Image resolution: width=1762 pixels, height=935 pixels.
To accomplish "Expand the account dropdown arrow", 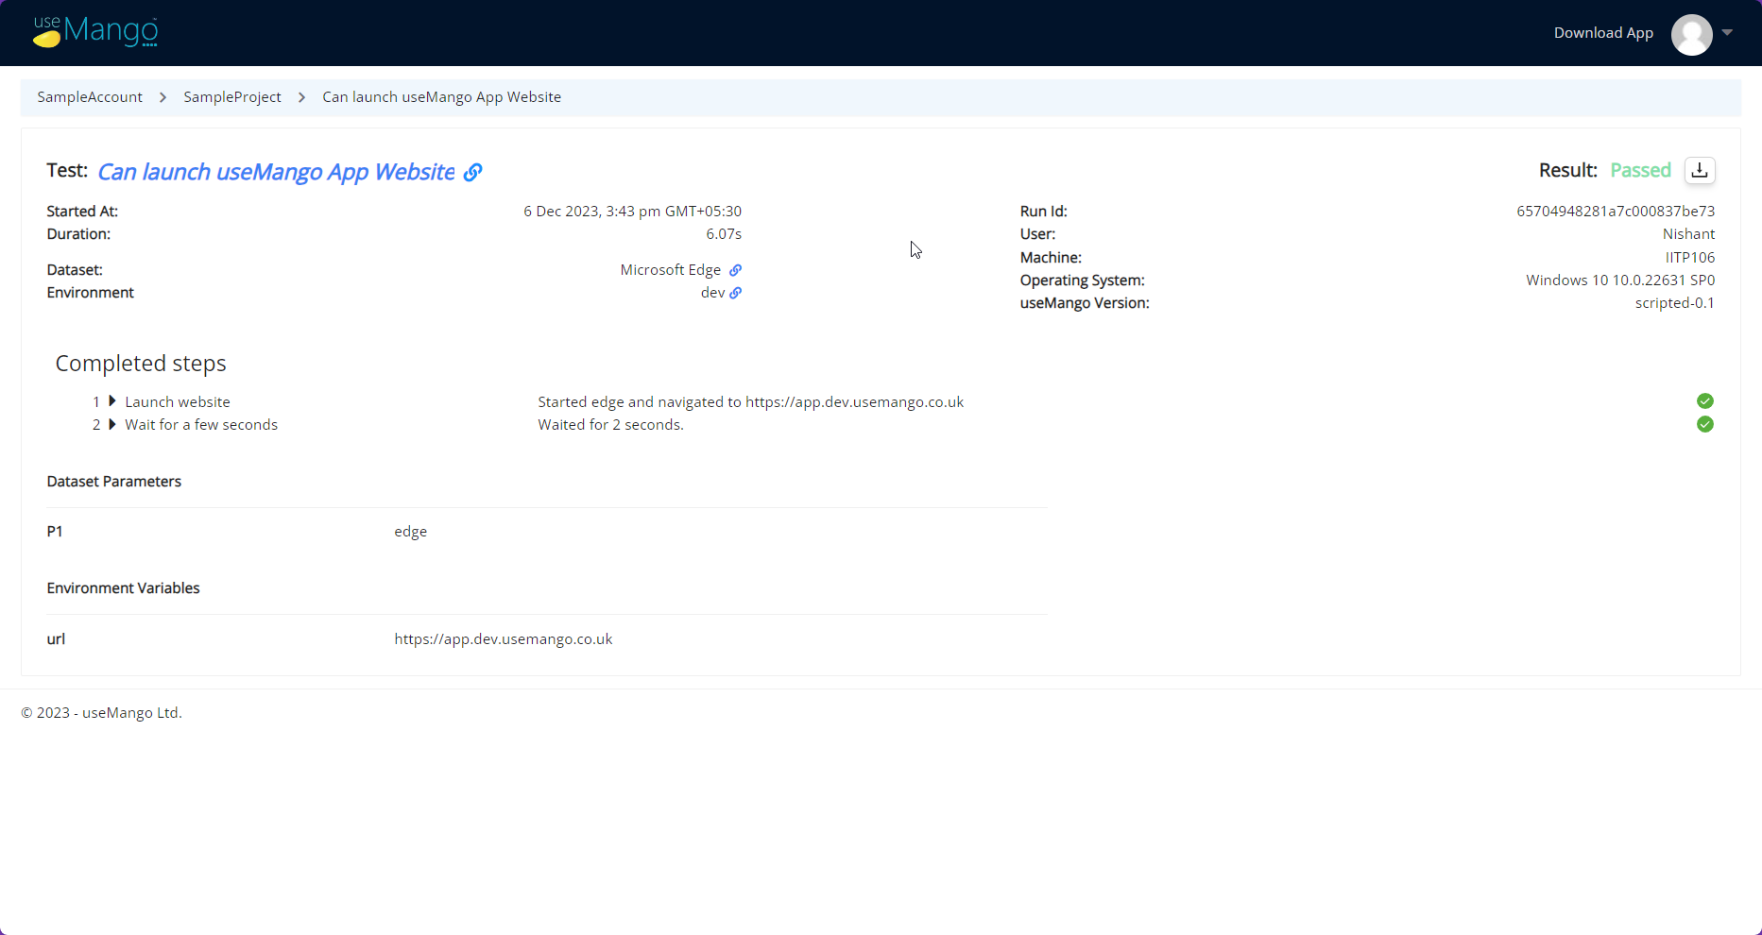I will click(x=1727, y=32).
